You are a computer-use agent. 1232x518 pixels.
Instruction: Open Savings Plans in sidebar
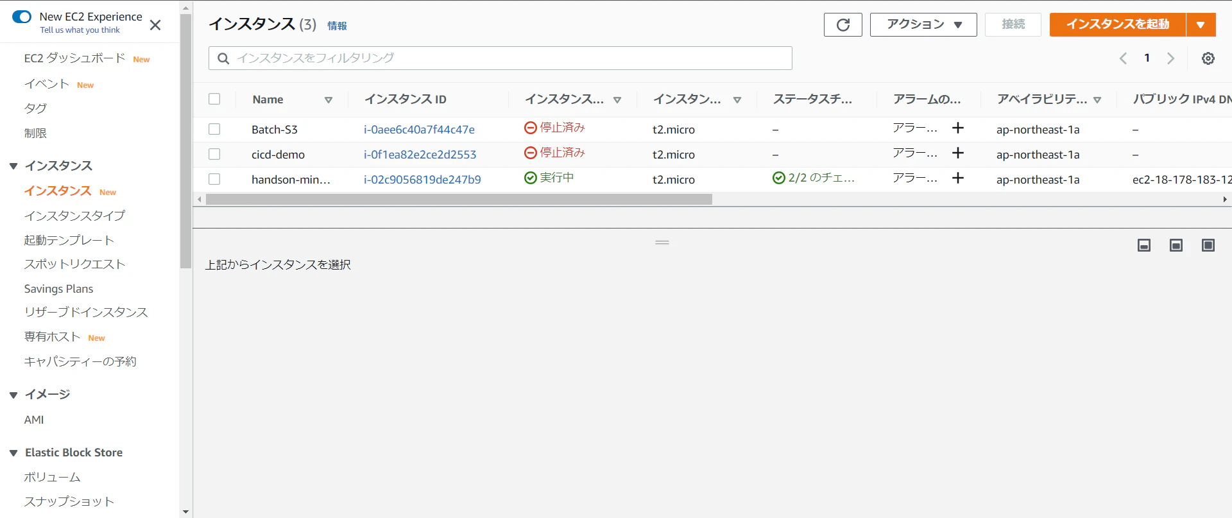pyautogui.click(x=58, y=289)
